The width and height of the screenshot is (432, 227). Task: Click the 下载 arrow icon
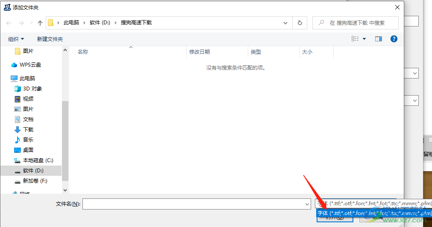tap(18, 130)
